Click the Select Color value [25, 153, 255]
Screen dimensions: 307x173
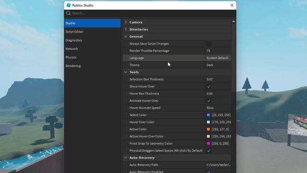pos(221,115)
